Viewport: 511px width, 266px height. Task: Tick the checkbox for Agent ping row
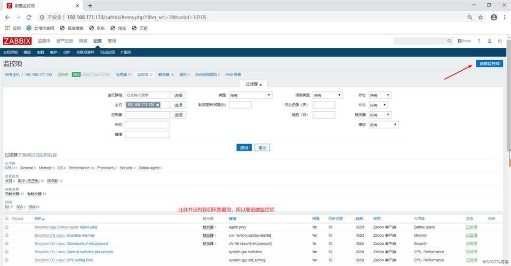pos(6,227)
